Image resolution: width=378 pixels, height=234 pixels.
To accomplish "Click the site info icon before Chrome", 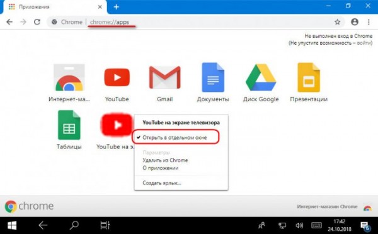I will pyautogui.click(x=54, y=22).
